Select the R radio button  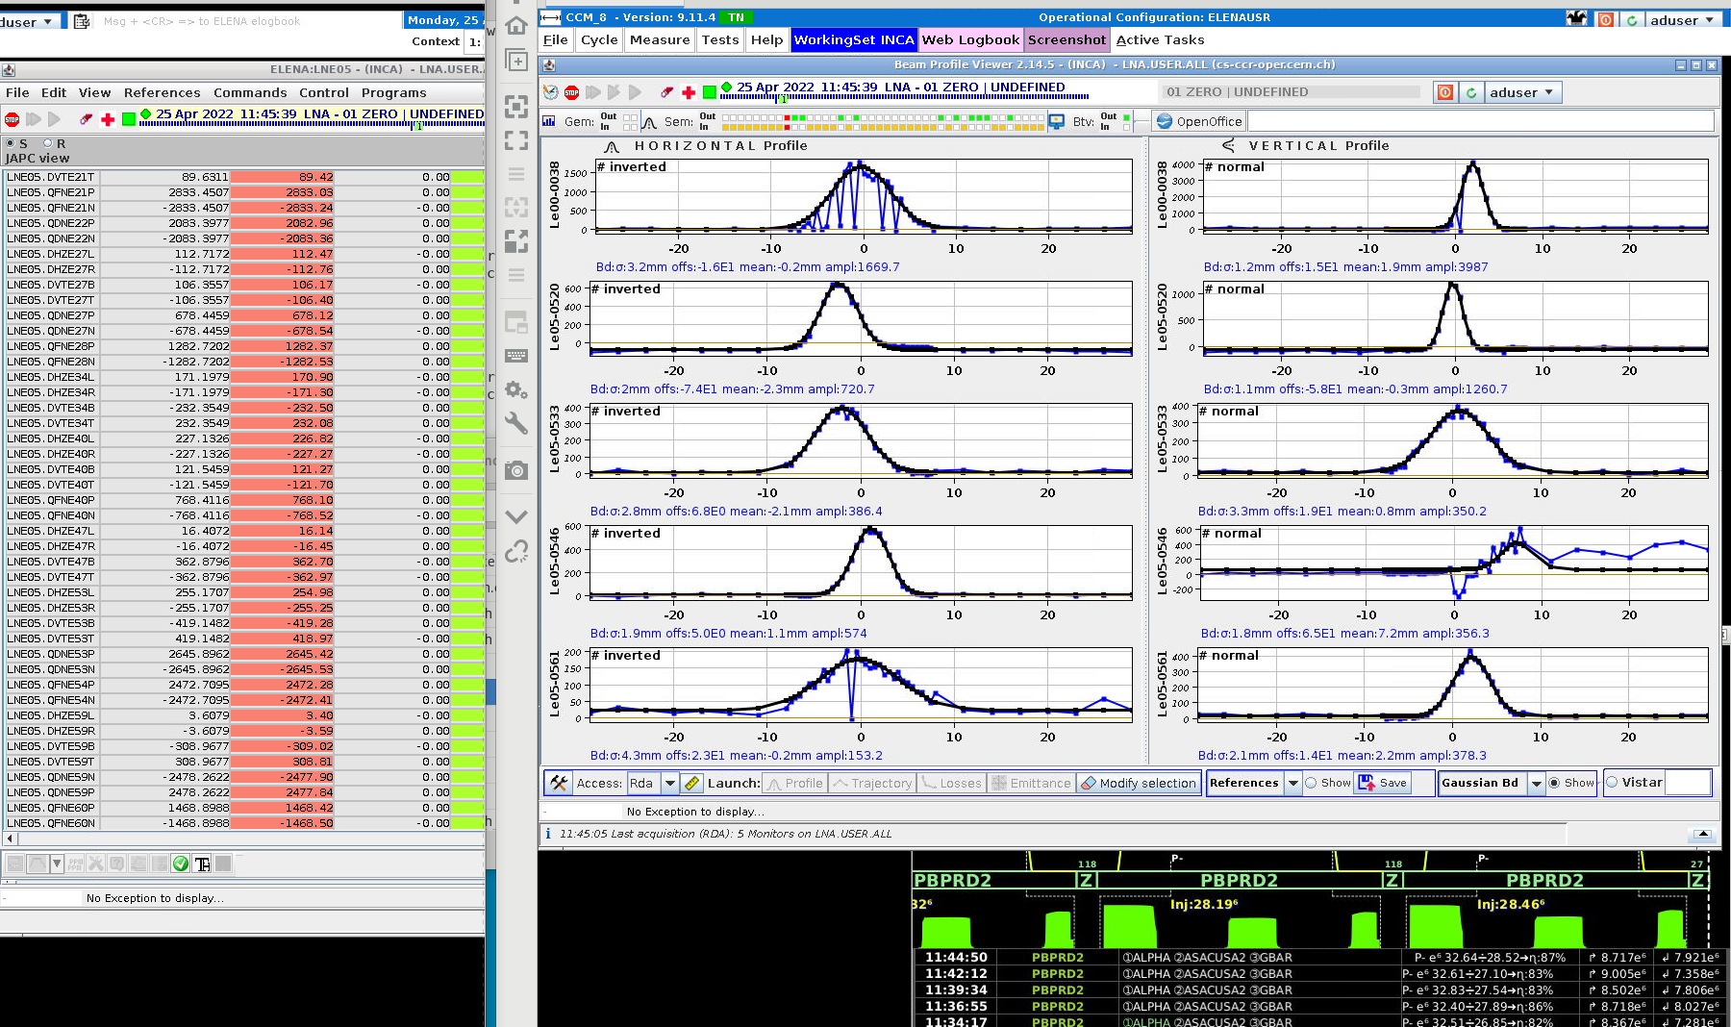pos(47,143)
